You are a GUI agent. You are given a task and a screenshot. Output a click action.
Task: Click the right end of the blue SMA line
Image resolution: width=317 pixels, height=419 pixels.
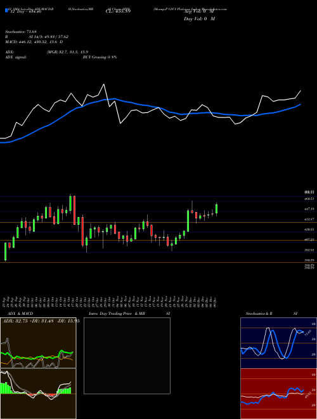[x=301, y=105]
